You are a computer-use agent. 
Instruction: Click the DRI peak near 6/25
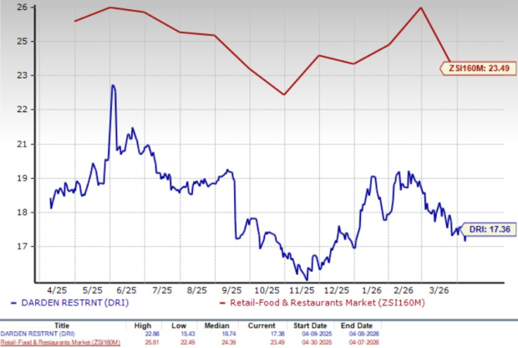(113, 85)
